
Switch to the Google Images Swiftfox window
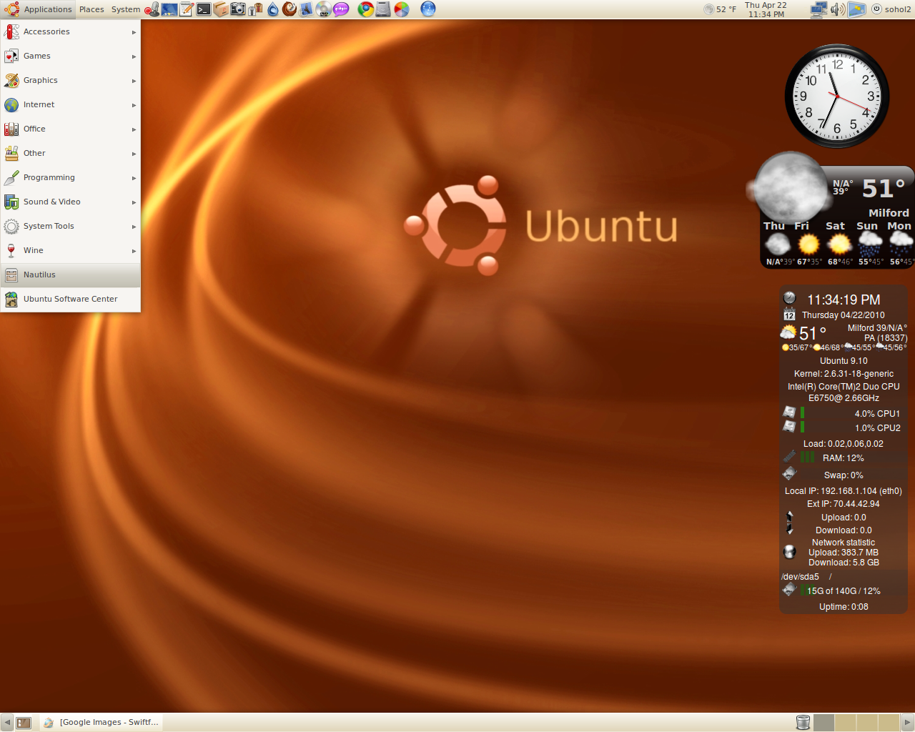pos(101,722)
